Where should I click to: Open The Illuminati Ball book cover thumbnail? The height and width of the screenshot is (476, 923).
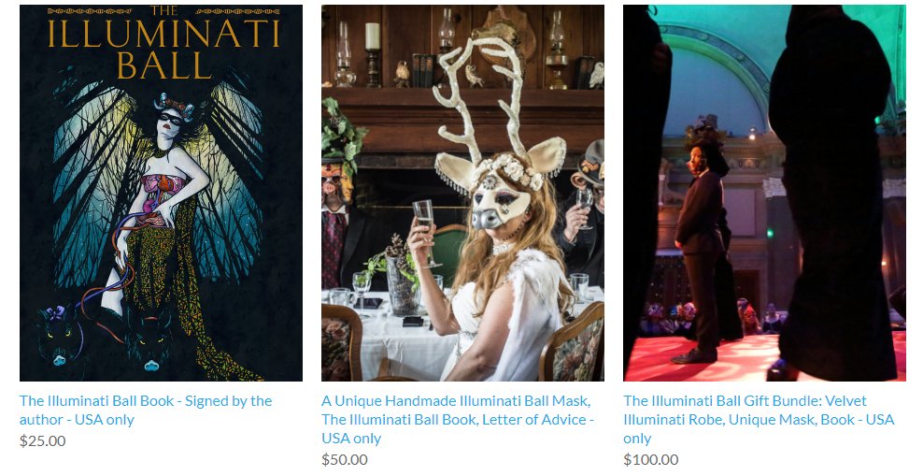click(161, 193)
